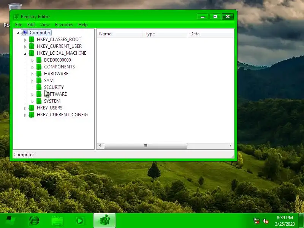Click the BCD00000000 folder icon
This screenshot has height=228, width=304.
pos(39,60)
